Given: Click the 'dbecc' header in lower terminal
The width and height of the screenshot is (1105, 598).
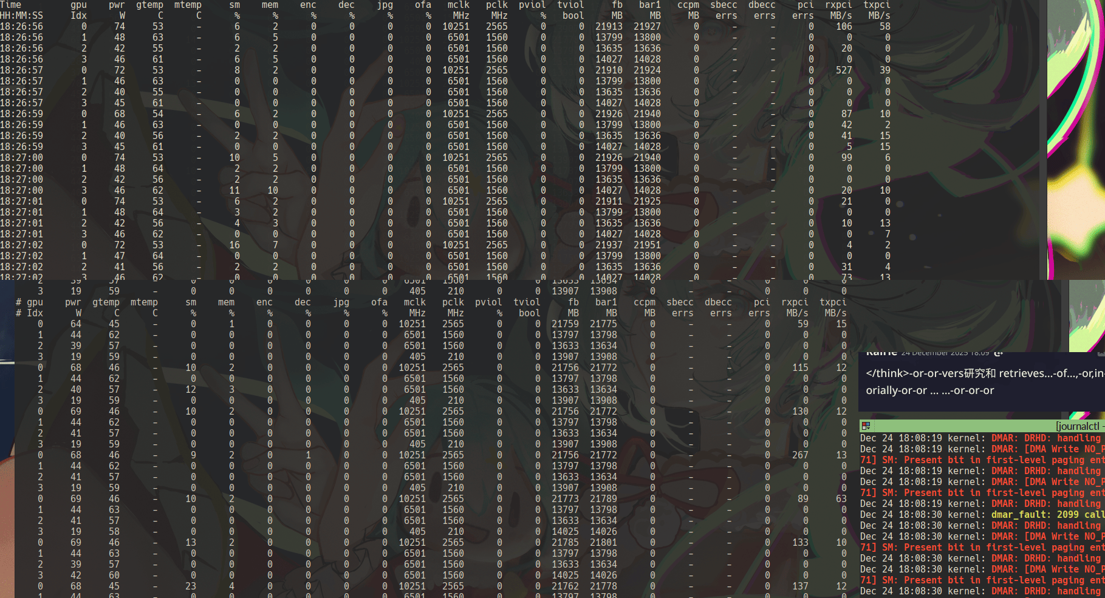Looking at the screenshot, I should click(718, 302).
